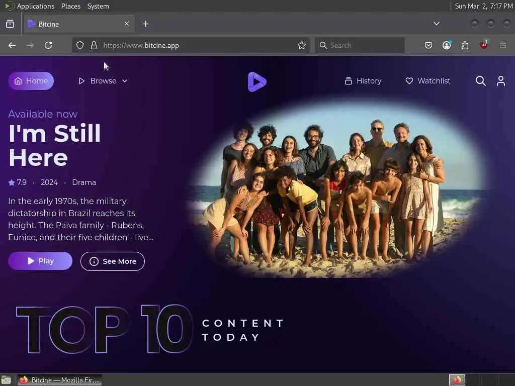Open a new browser tab
The width and height of the screenshot is (515, 386).
145,24
